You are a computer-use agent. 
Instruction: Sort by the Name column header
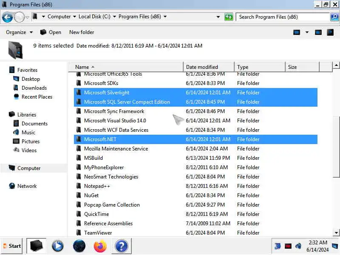click(x=126, y=67)
